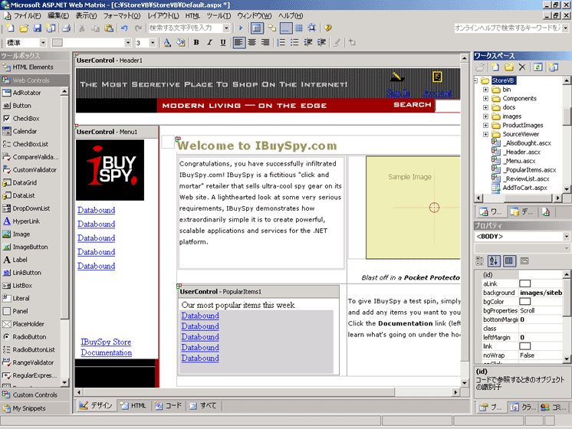
Task: Open the background color paint bucket icon
Action: pyautogui.click(x=181, y=43)
